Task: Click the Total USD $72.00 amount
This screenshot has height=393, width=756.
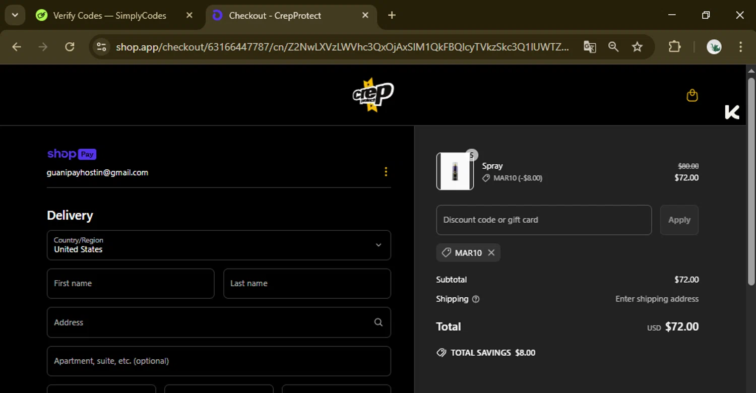Action: [673, 327]
